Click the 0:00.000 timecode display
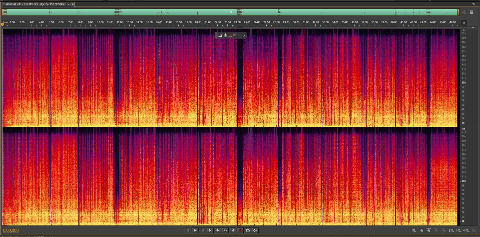 tap(11, 230)
